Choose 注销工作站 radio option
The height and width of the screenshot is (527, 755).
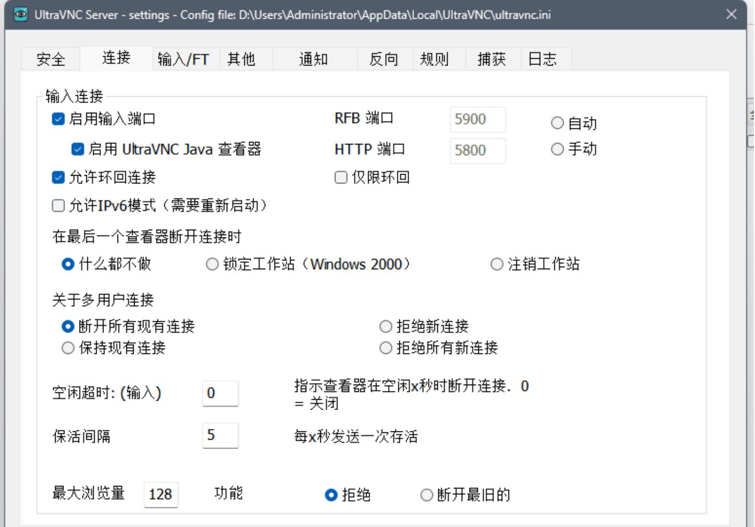pos(497,265)
